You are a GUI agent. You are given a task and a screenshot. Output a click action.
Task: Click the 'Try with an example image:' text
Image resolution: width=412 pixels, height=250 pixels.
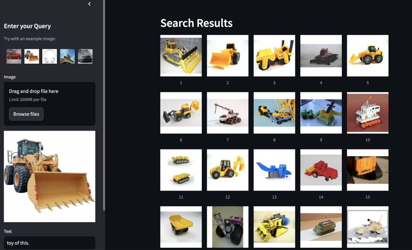pos(30,38)
